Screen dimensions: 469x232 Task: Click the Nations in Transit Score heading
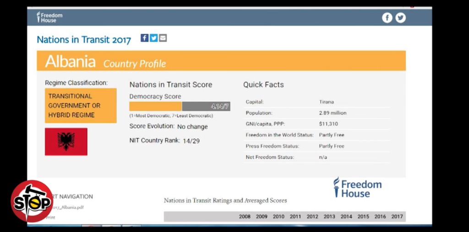pyautogui.click(x=171, y=85)
